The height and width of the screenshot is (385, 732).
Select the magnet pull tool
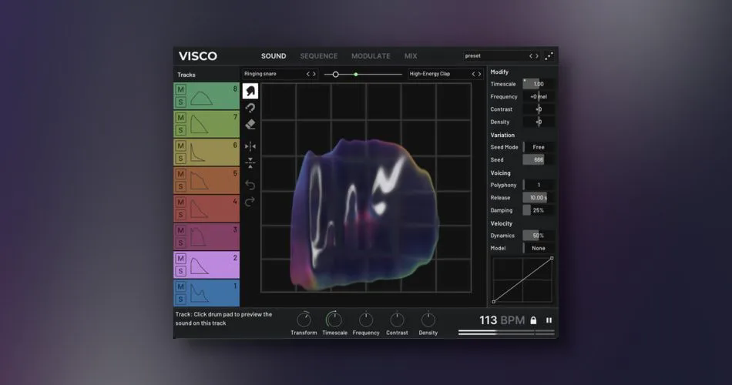250,109
